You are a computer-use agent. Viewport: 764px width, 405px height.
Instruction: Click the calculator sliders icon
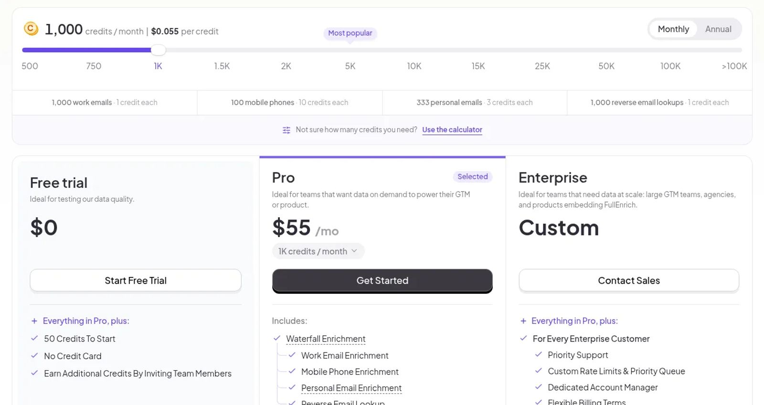click(286, 130)
